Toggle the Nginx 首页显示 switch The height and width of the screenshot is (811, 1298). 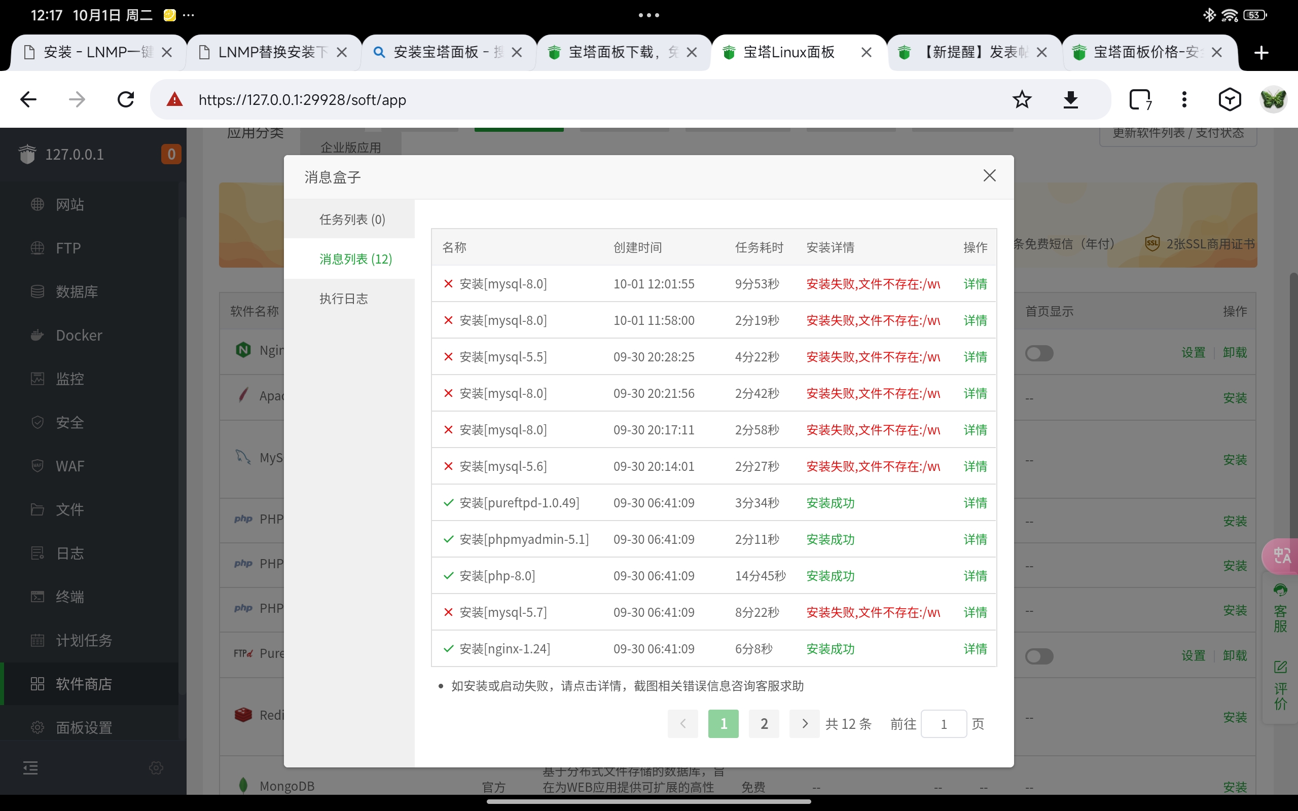click(x=1039, y=353)
